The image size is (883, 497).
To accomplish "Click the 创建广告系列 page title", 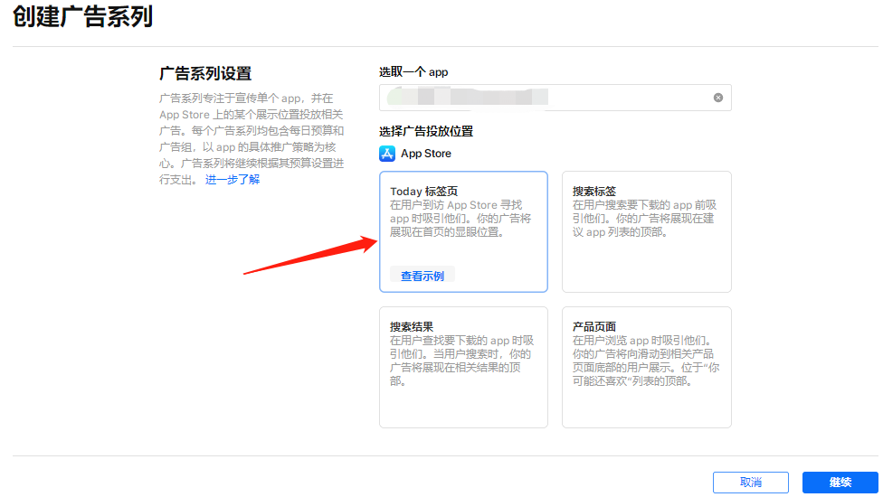I will coord(83,15).
